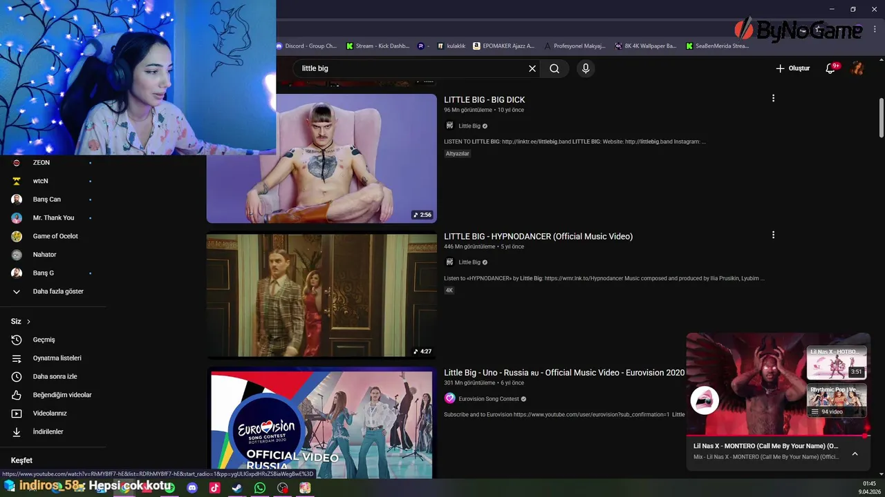The width and height of the screenshot is (885, 497).
Task: Click the Oluştur create button
Action: click(x=792, y=68)
